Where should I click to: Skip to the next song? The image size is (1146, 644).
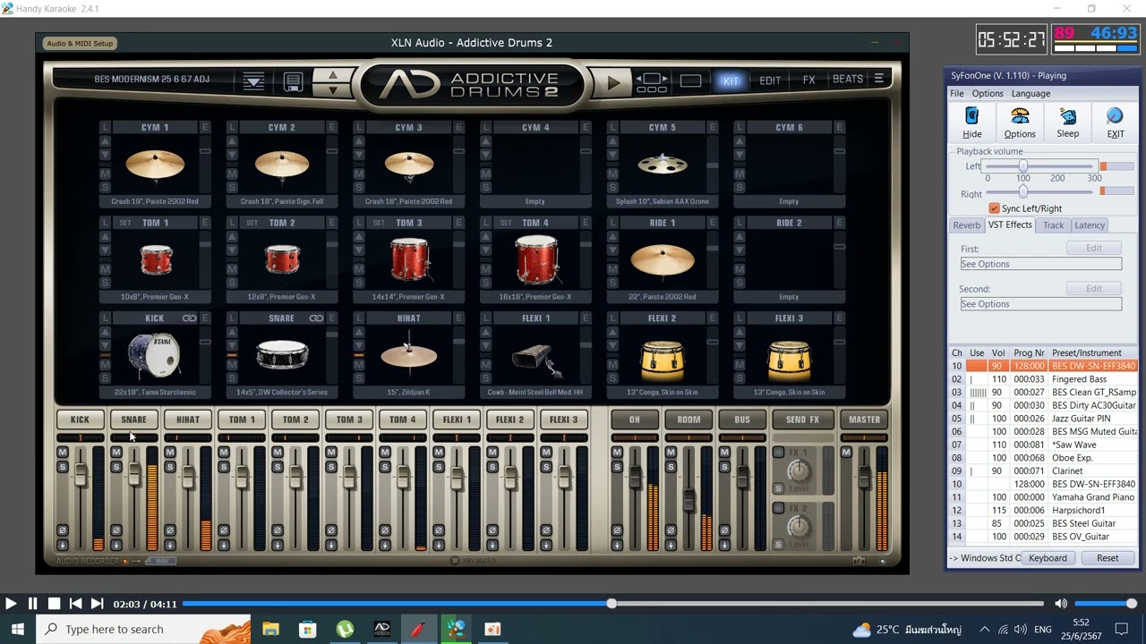[97, 604]
